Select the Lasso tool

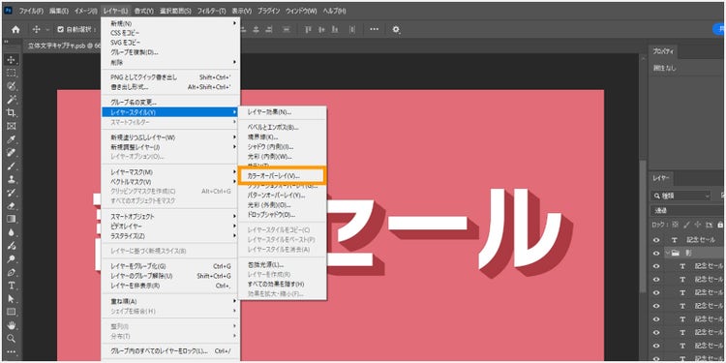(12, 86)
